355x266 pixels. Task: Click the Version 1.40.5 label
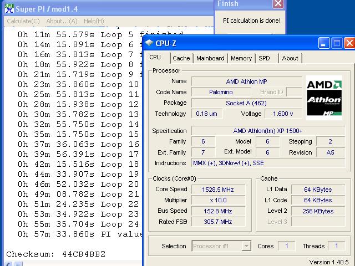pyautogui.click(x=329, y=262)
